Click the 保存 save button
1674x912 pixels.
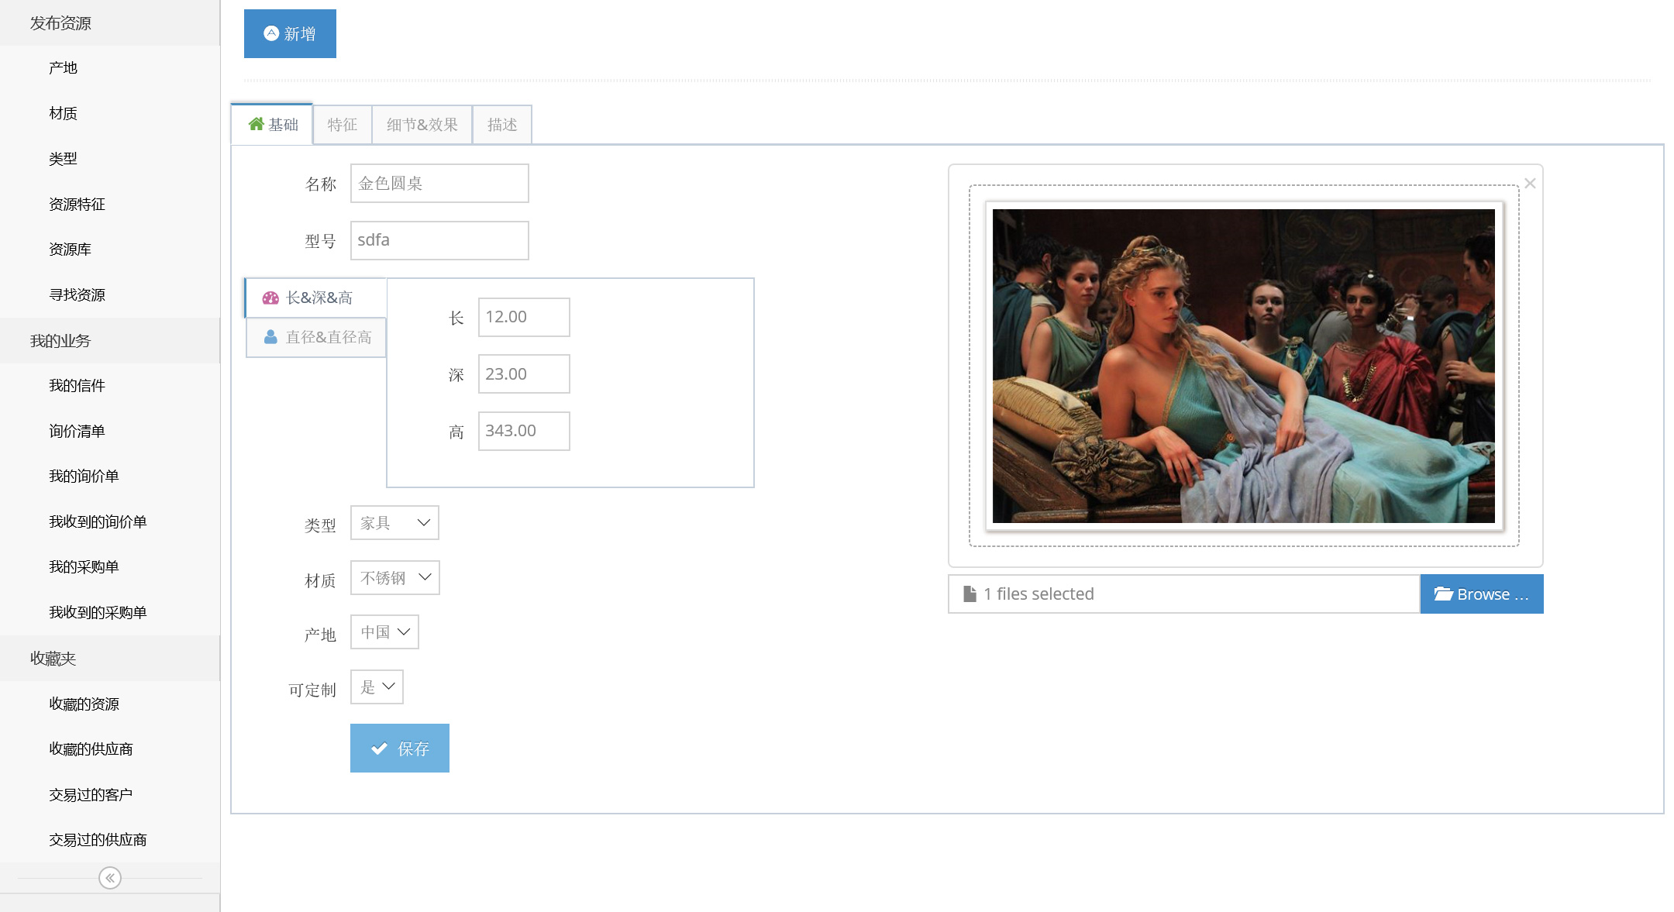click(400, 748)
